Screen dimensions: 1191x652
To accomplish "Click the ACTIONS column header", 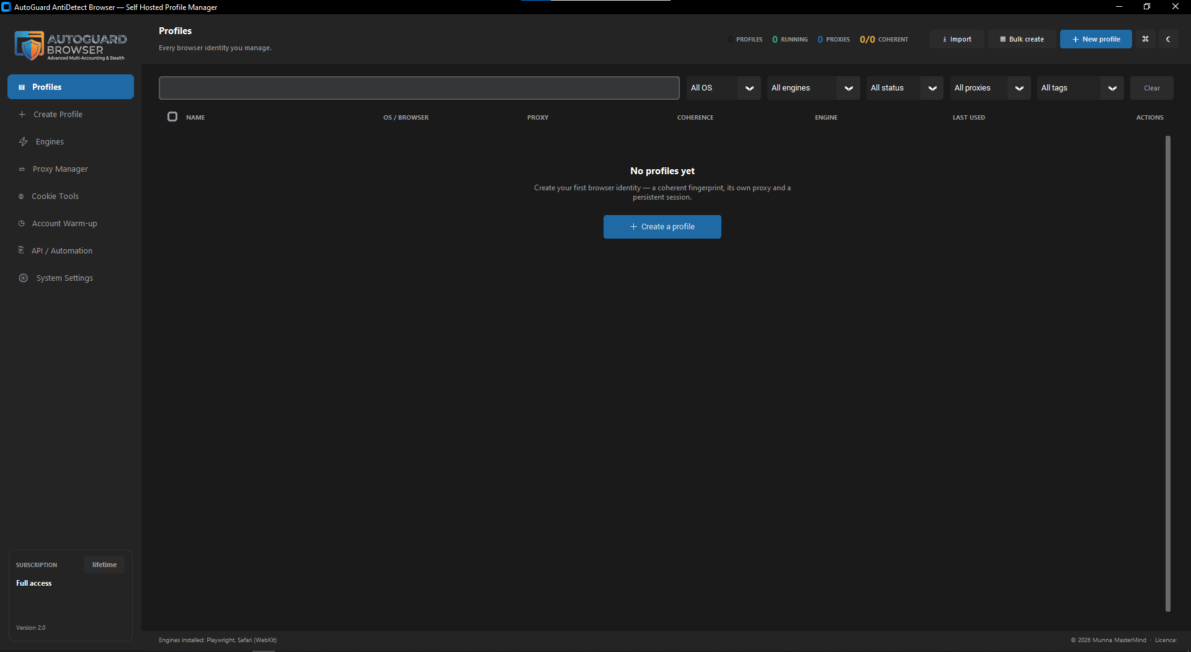I will point(1150,117).
